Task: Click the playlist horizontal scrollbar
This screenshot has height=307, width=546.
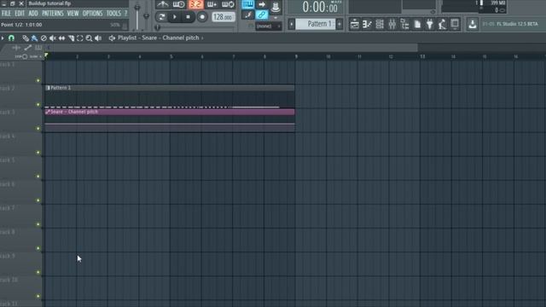Action: (x=231, y=48)
